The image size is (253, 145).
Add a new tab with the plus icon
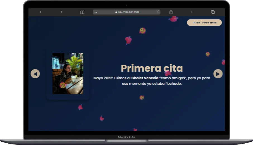point(192,12)
